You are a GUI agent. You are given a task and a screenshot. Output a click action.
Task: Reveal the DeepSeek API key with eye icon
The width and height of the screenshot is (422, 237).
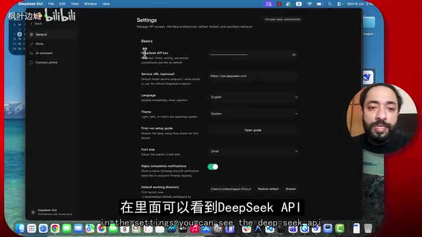point(294,55)
